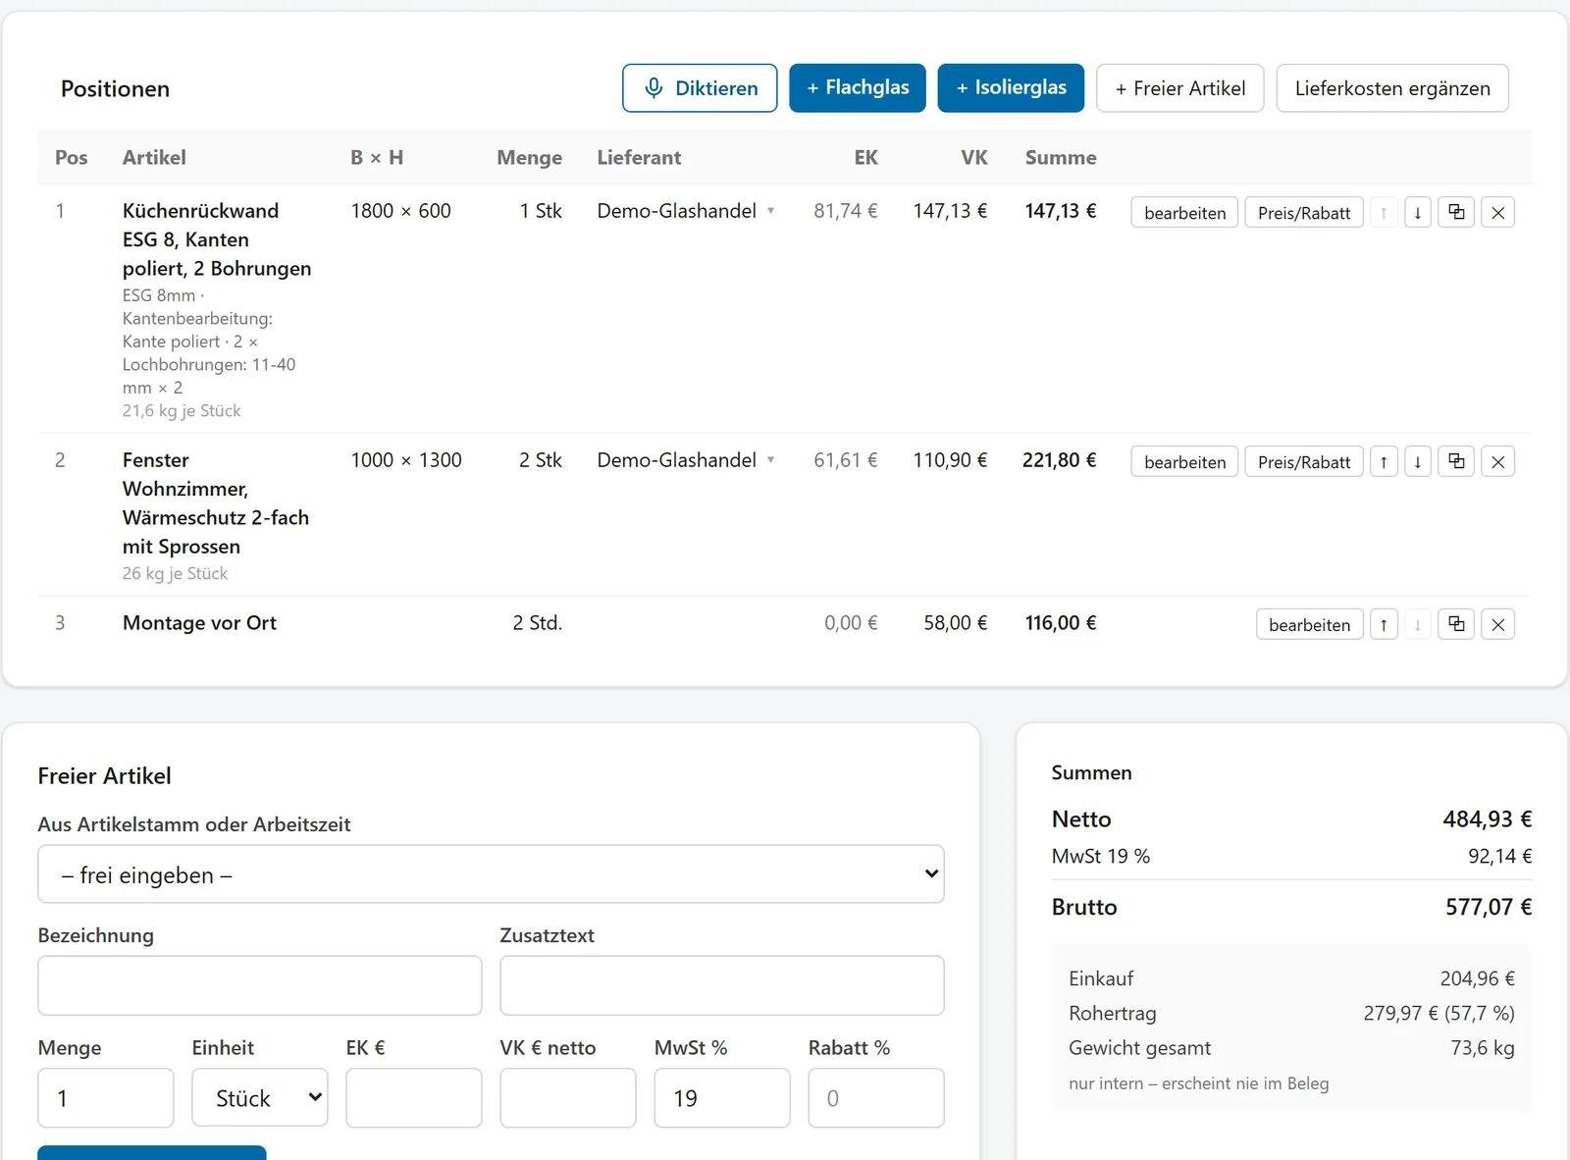Add an Isolierglas position

tap(1011, 88)
